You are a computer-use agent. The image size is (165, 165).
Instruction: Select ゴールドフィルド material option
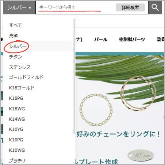click(x=38, y=77)
